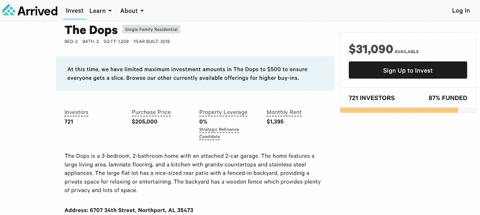The height and width of the screenshot is (215, 480).
Task: Click the About menu caret arrow
Action: [x=142, y=11]
